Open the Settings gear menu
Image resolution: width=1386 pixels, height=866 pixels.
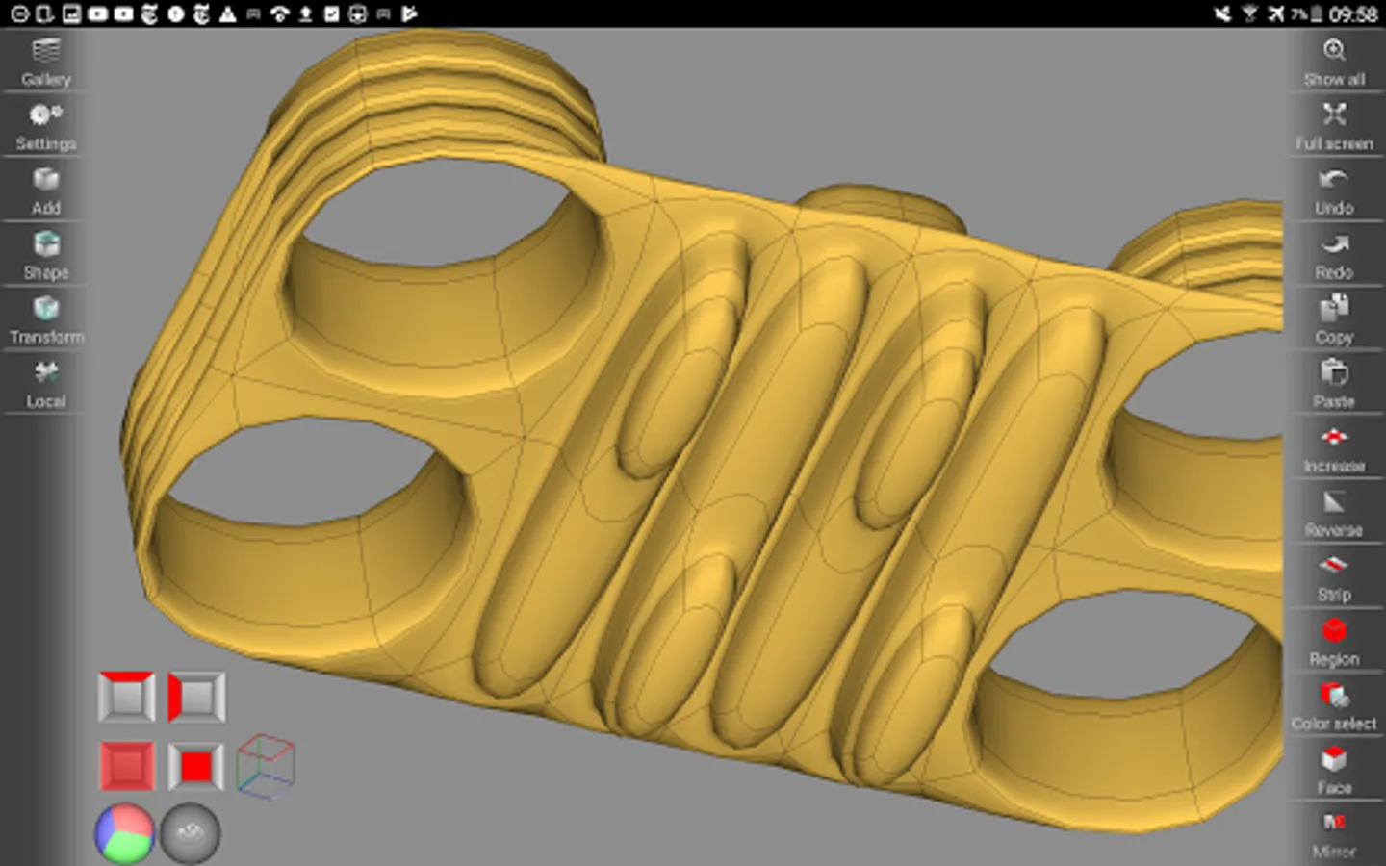coord(44,126)
